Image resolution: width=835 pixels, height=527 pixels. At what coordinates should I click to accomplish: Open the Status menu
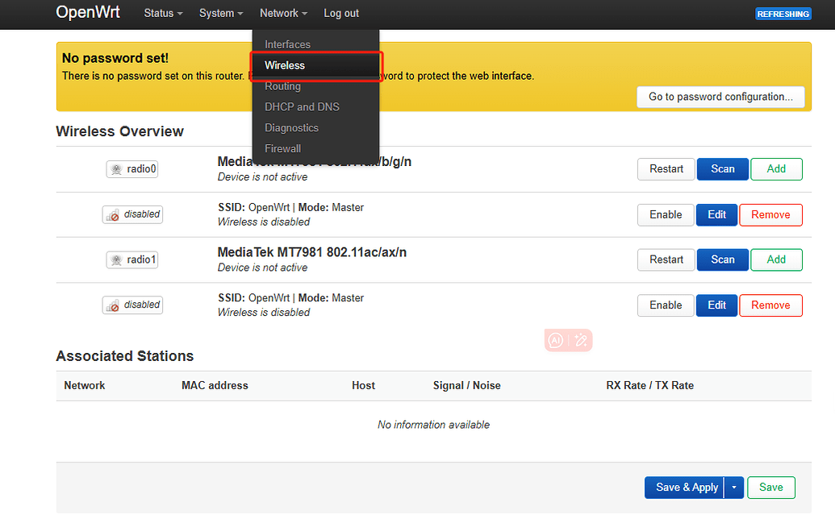[163, 13]
